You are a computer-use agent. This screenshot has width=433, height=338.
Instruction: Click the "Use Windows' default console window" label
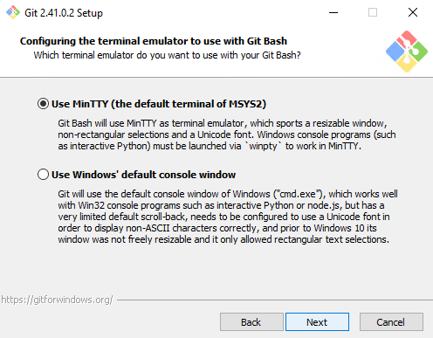pos(143,175)
